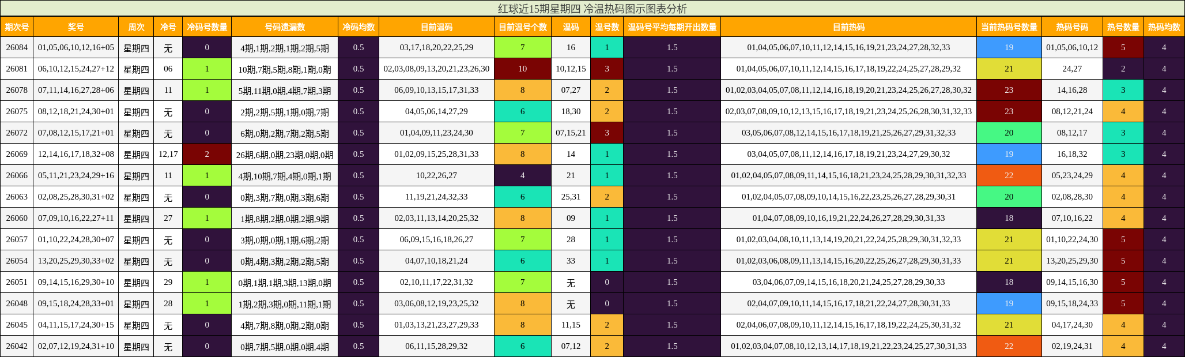Click current warm codes 10,22,26,27
The width and height of the screenshot is (1185, 357).
point(436,175)
